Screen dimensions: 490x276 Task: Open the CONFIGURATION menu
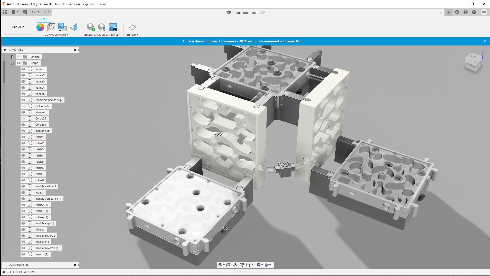click(56, 35)
